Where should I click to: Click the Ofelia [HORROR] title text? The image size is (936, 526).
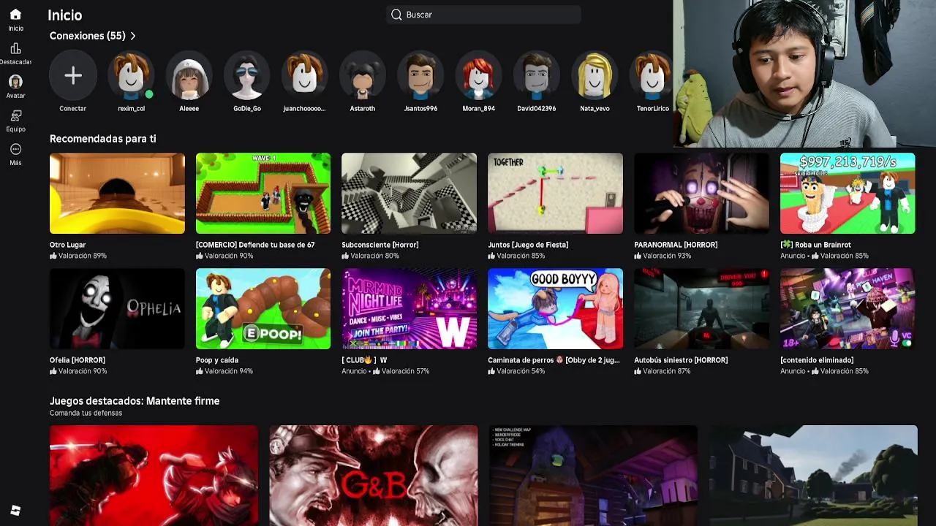pyautogui.click(x=78, y=360)
